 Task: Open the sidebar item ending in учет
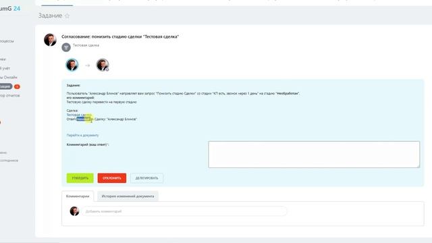(5, 68)
